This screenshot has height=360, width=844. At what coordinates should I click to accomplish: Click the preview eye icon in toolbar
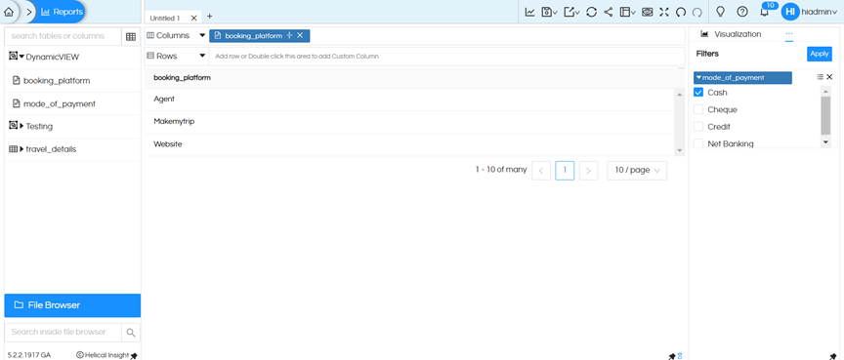pos(648,12)
